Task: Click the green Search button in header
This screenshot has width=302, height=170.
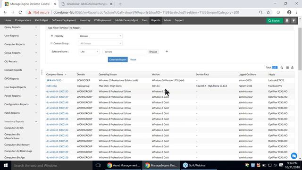Action: [x=275, y=21]
